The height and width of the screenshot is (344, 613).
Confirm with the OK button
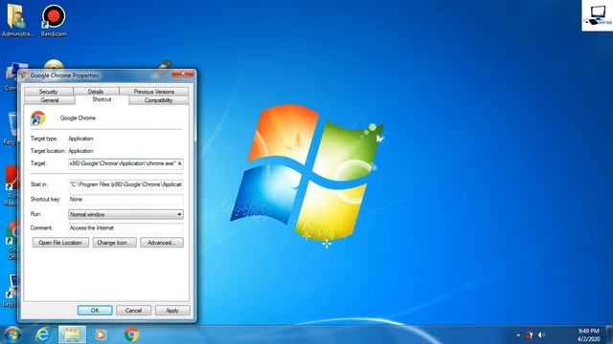[x=95, y=311]
